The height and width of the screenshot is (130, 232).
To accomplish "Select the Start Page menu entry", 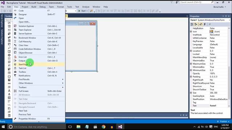I will pyautogui.click(x=39, y=64).
